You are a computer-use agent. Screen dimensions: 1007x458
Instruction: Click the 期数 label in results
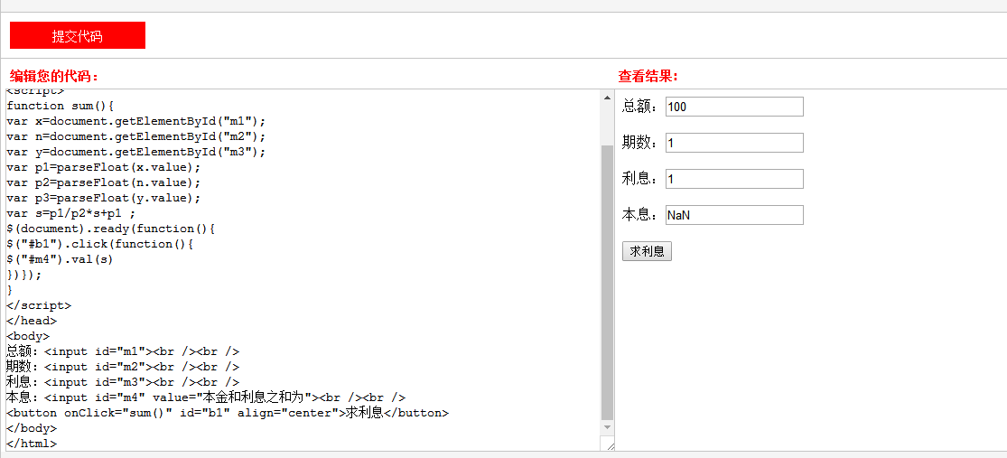[x=640, y=143]
